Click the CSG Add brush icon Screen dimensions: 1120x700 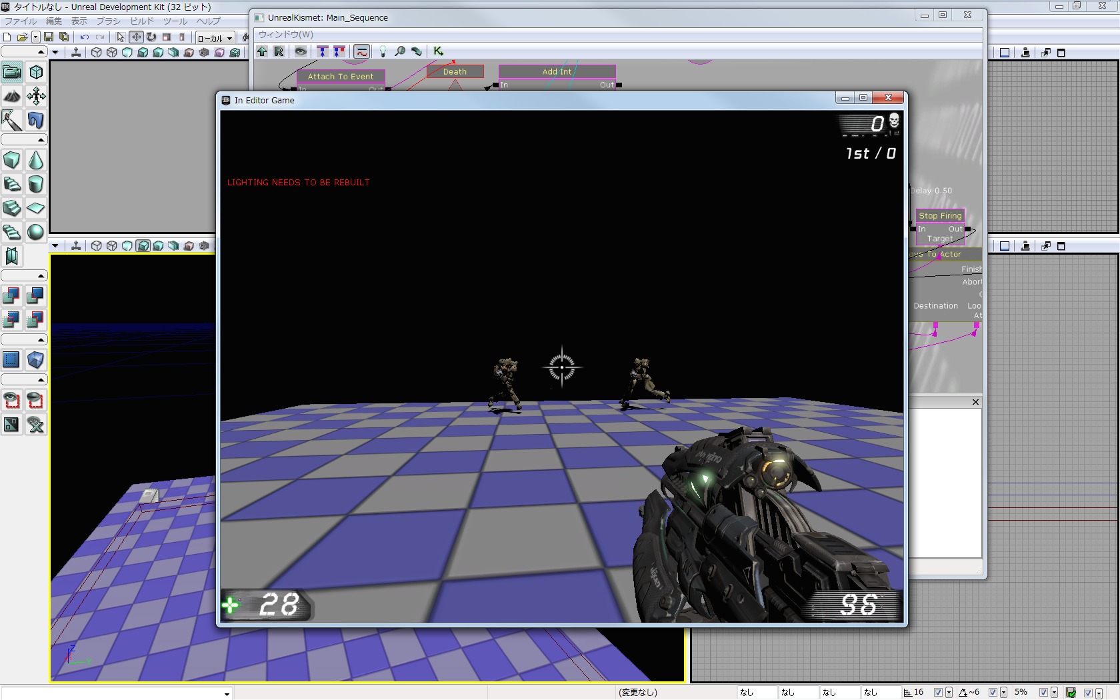[11, 296]
